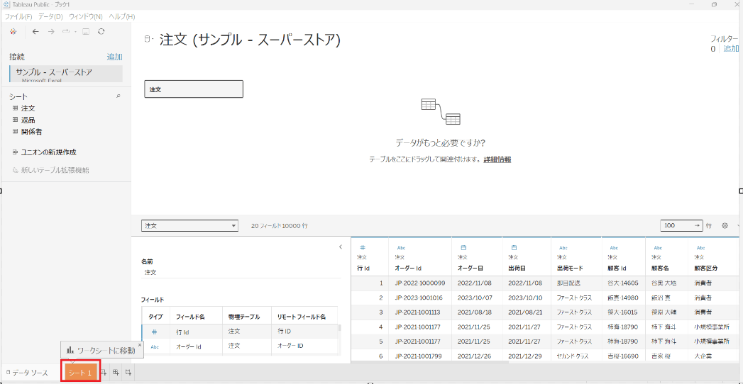Click the Abc type icon above 顧客区分 column

[701, 247]
